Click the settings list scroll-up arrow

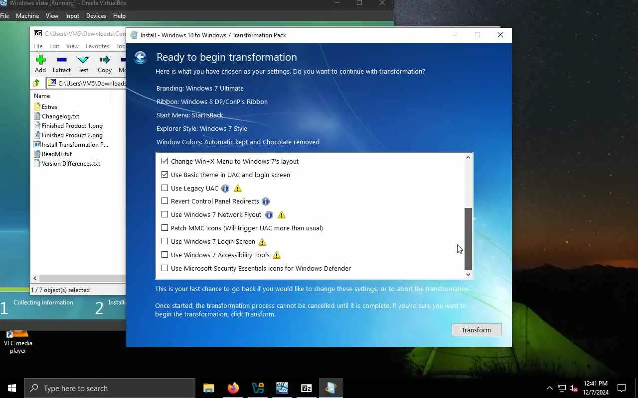coord(468,158)
